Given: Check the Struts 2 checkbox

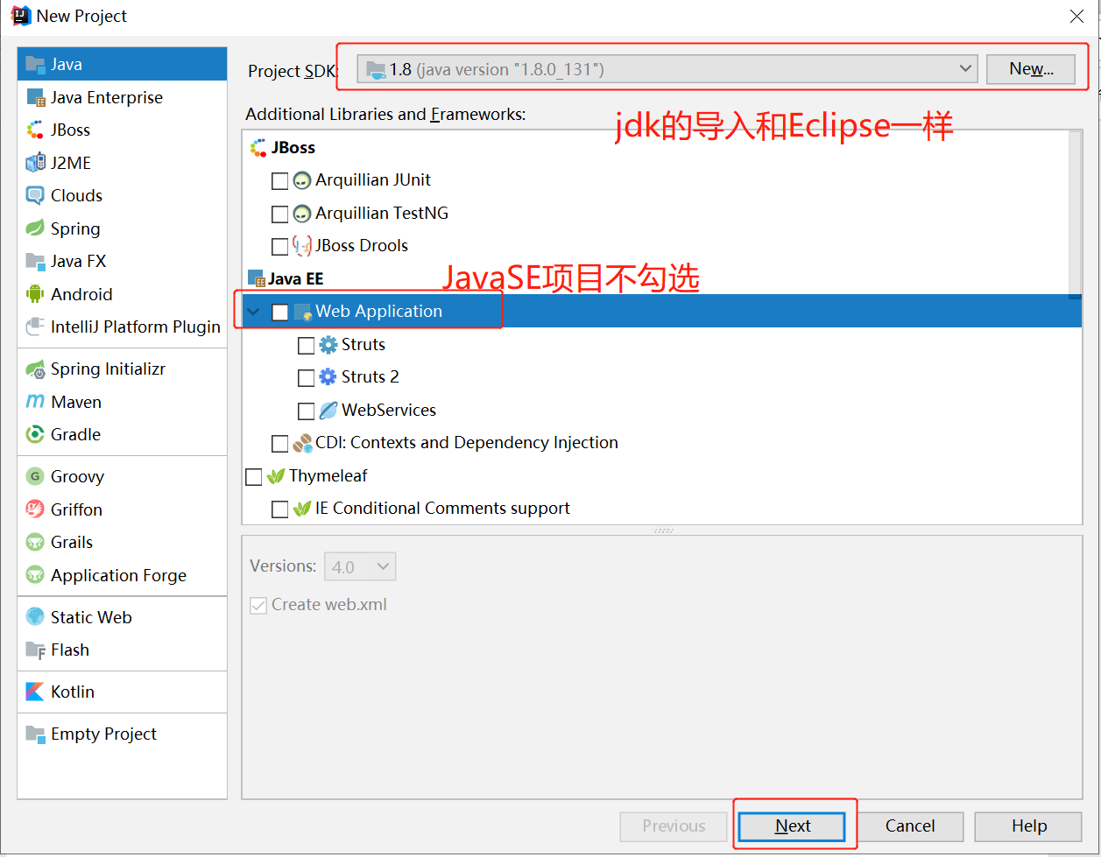Looking at the screenshot, I should point(306,378).
